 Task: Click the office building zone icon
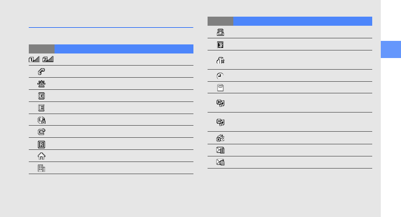(x=41, y=168)
